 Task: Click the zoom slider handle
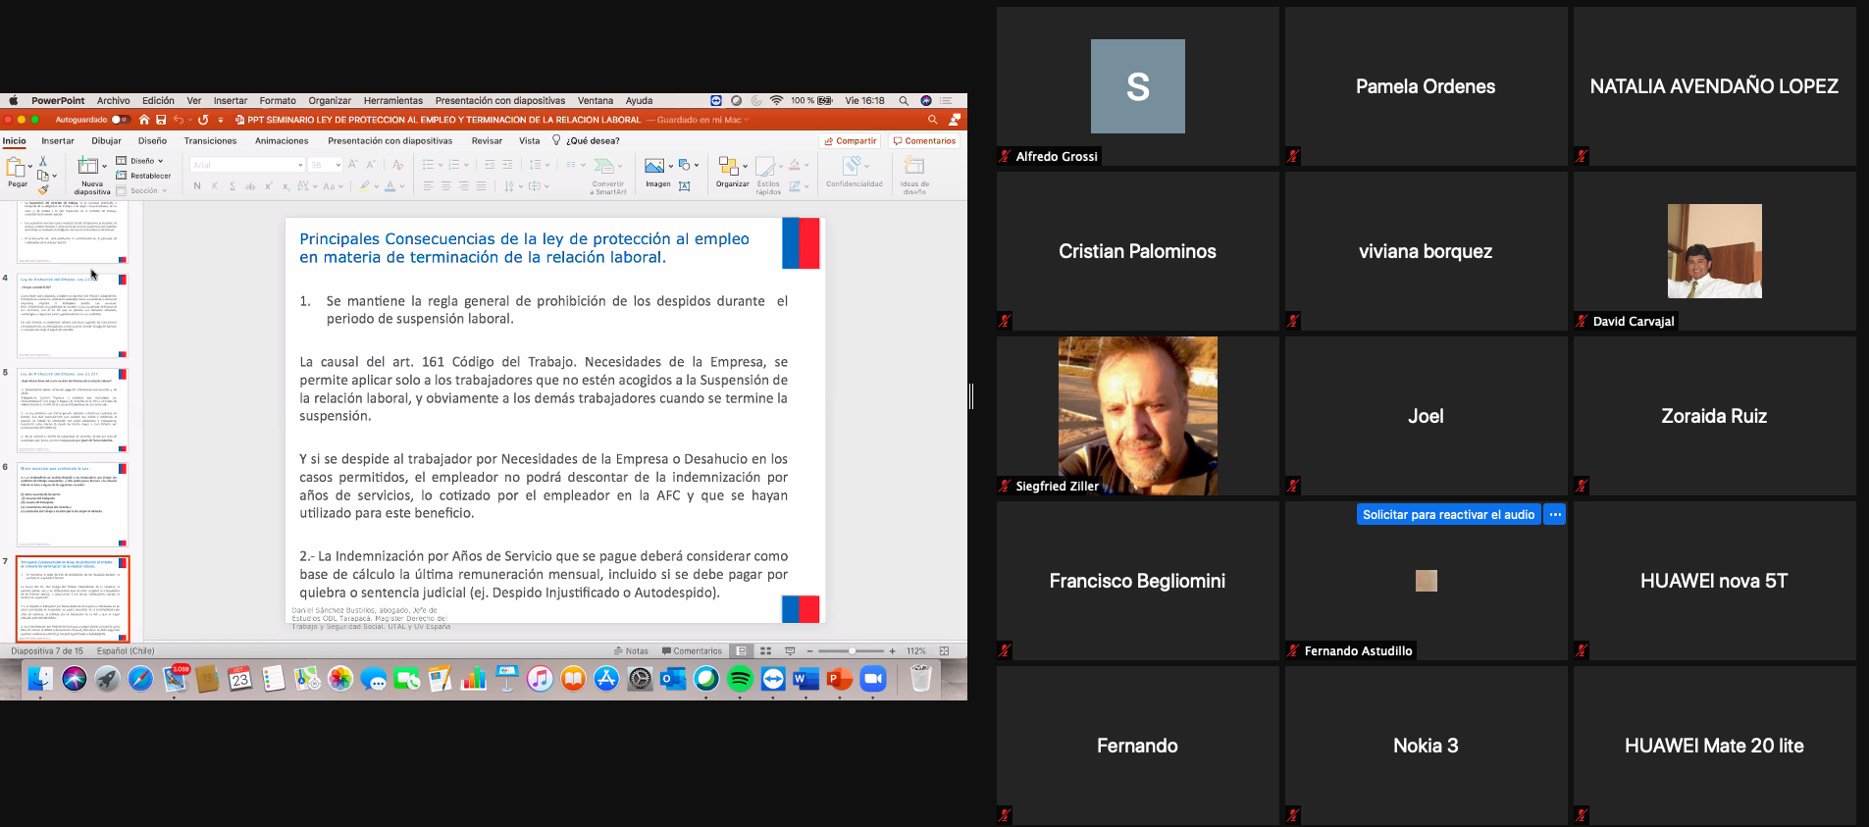click(853, 651)
